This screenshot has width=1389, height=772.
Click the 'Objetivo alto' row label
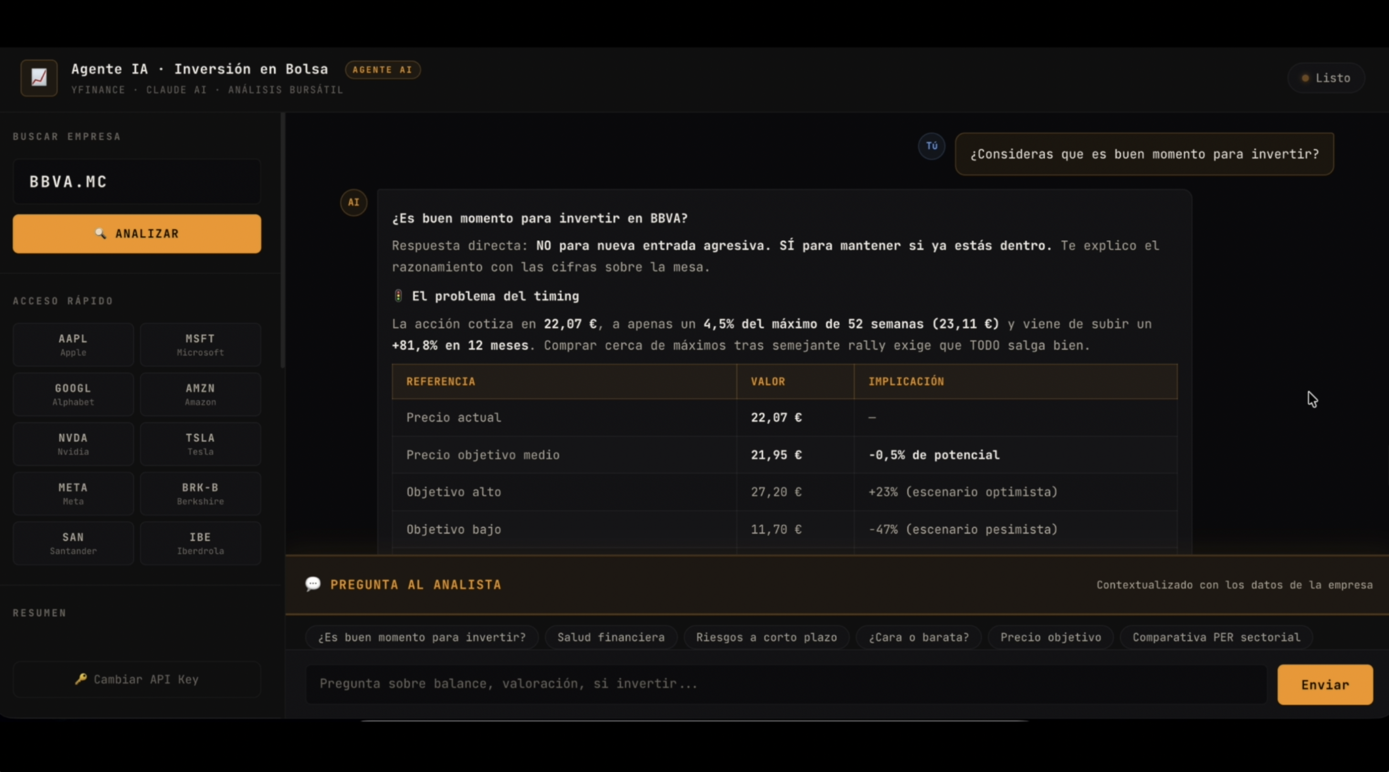coord(454,492)
